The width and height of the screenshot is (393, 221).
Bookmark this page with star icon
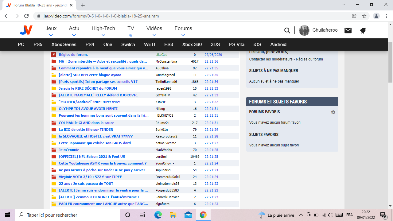364,16
